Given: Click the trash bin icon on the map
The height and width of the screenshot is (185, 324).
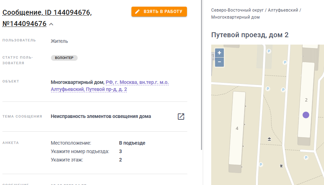Looking at the screenshot, I should click(281, 166).
